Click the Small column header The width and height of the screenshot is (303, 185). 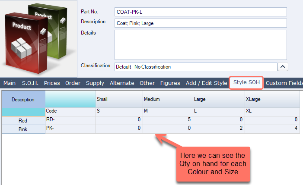(x=119, y=99)
